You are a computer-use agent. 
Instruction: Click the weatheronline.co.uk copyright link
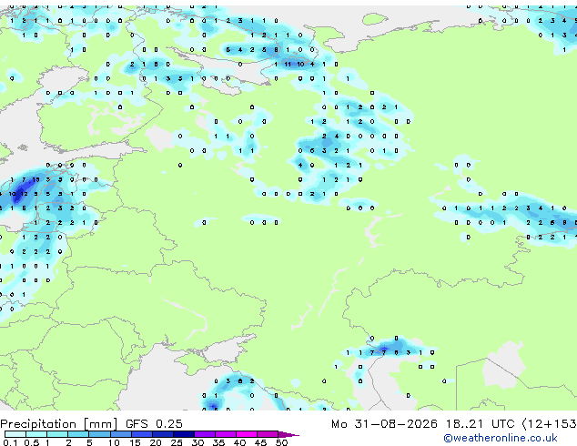point(501,438)
